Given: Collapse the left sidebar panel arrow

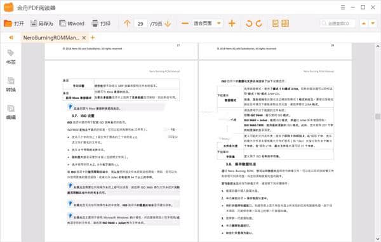Looking at the screenshot, I should [x=11, y=37].
